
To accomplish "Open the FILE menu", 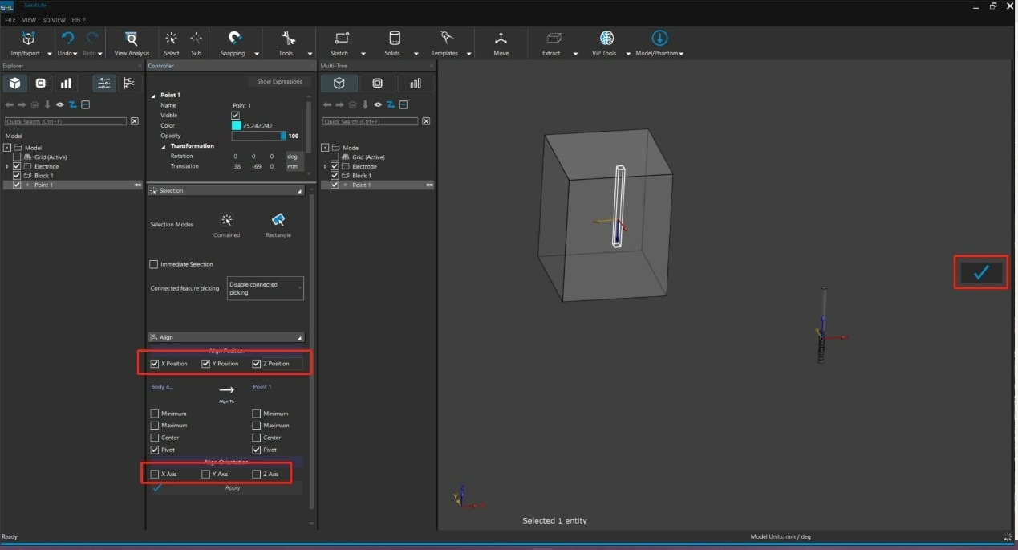I will click(10, 20).
